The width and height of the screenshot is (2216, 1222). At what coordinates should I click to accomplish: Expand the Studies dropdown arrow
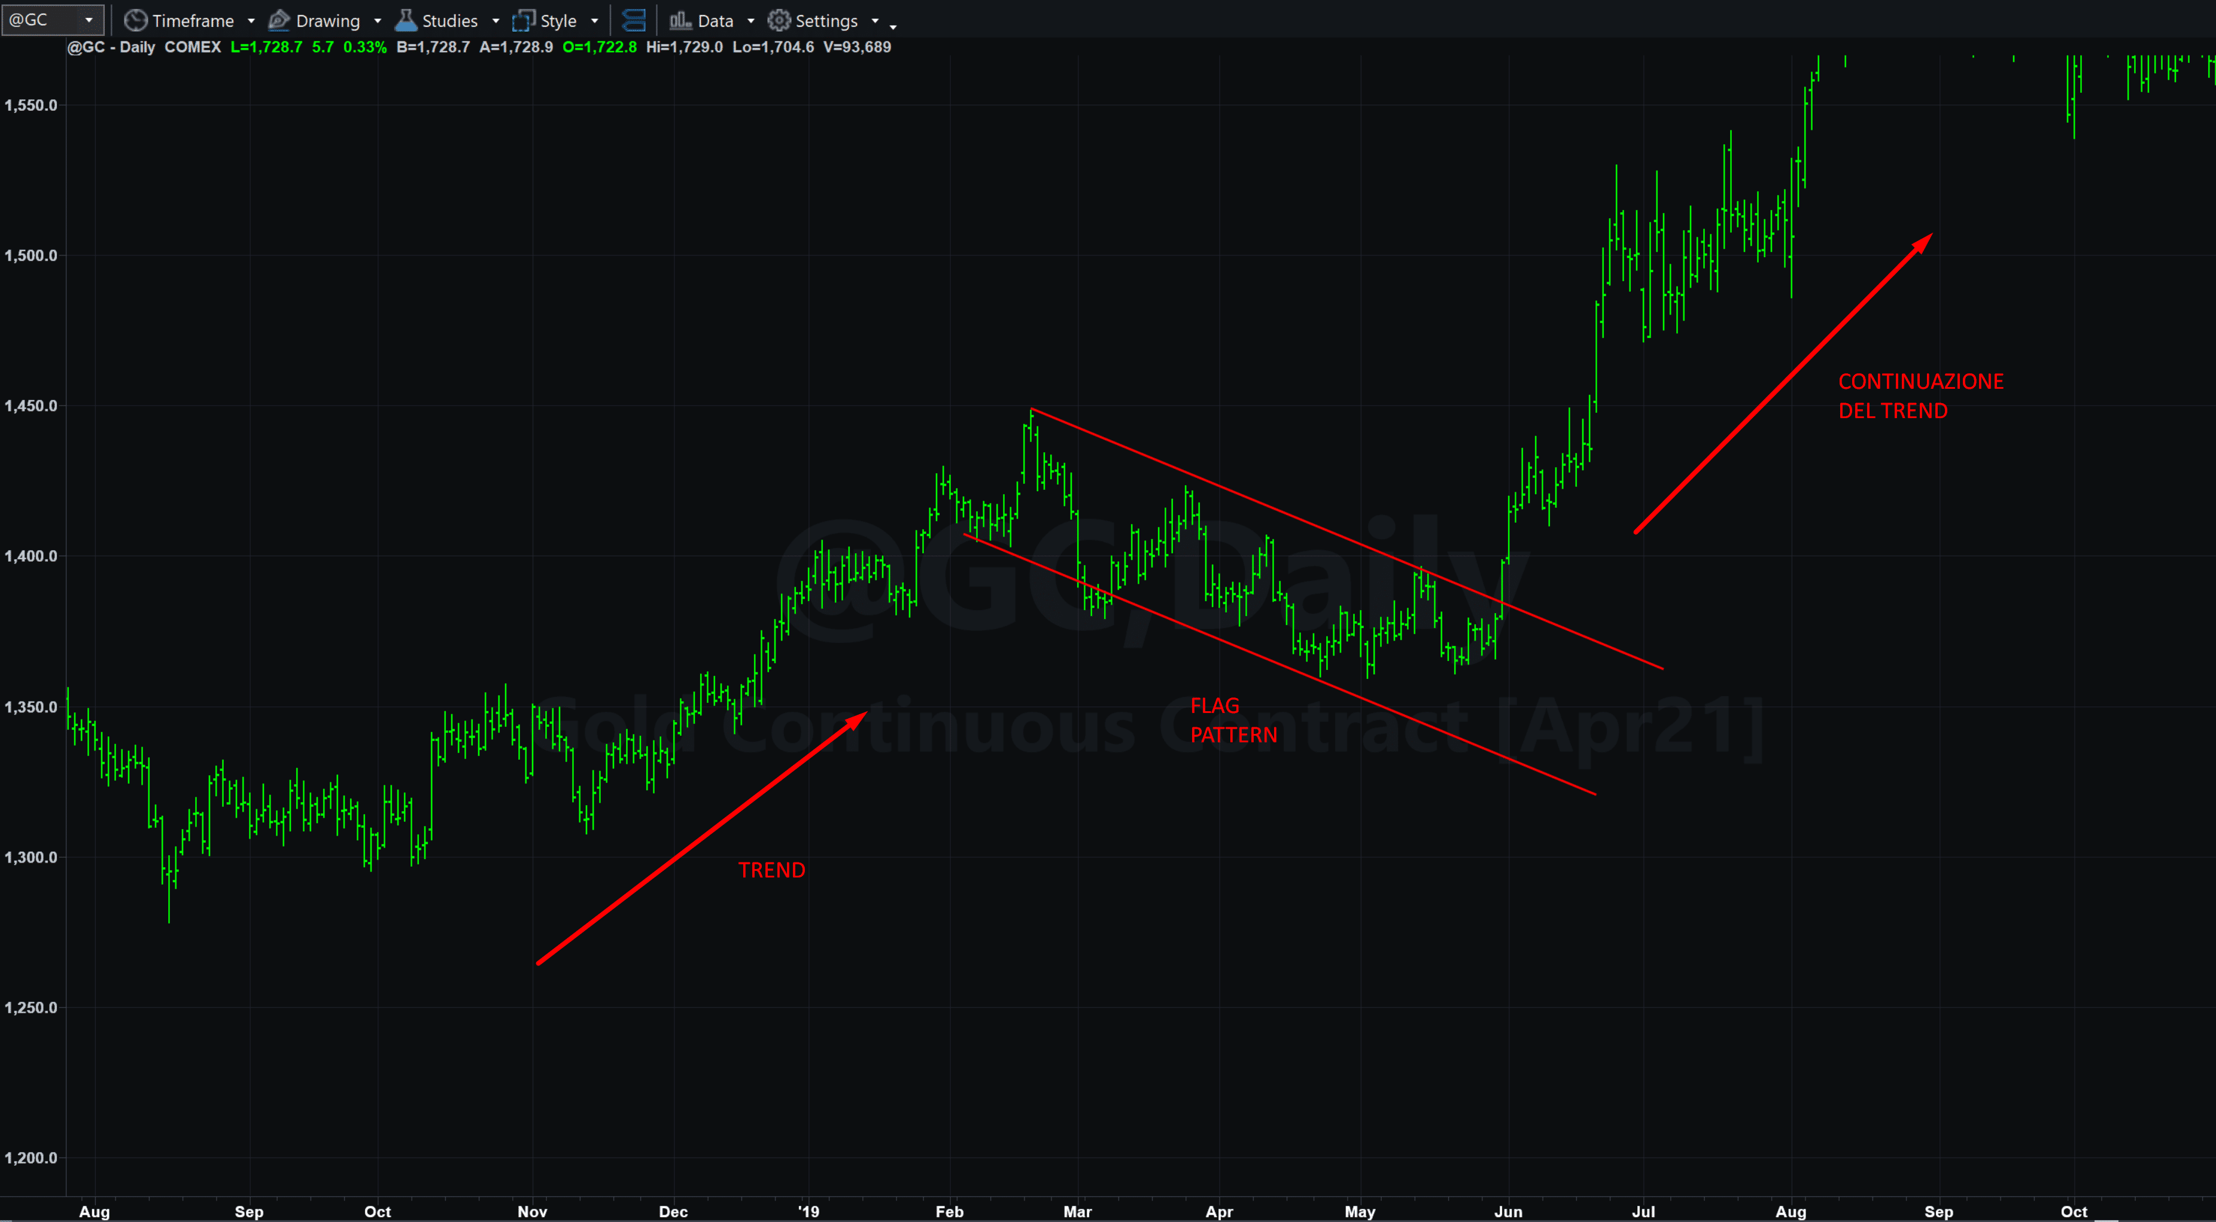tap(496, 21)
